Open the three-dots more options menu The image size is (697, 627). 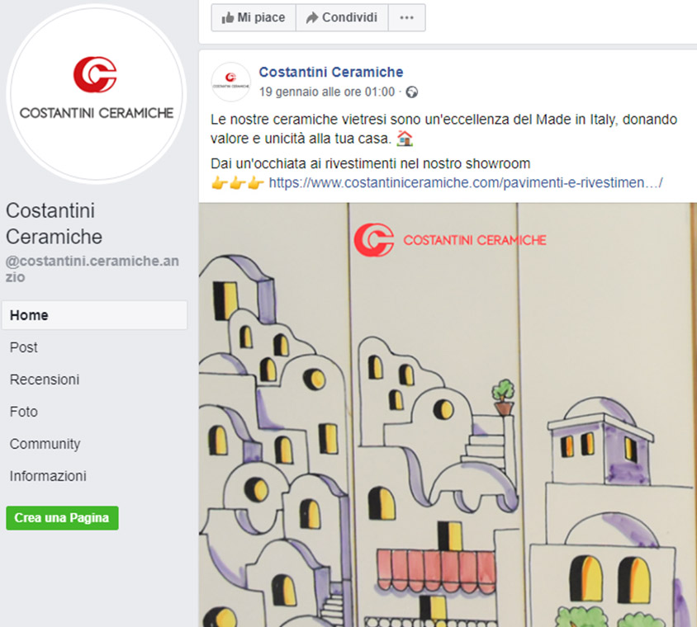tap(407, 18)
